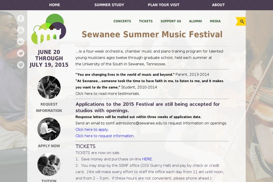Select the Tuition circular thumbnail
The width and height of the screenshot is (273, 182).
49,165
